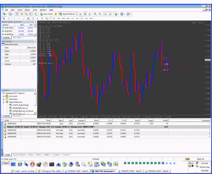Switch chart to candlestick mode

pyautogui.click(x=85, y=14)
